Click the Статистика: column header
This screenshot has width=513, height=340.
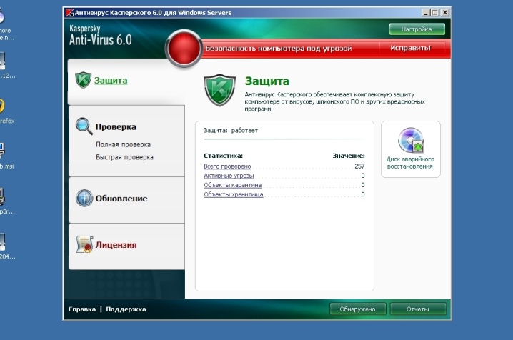223,156
